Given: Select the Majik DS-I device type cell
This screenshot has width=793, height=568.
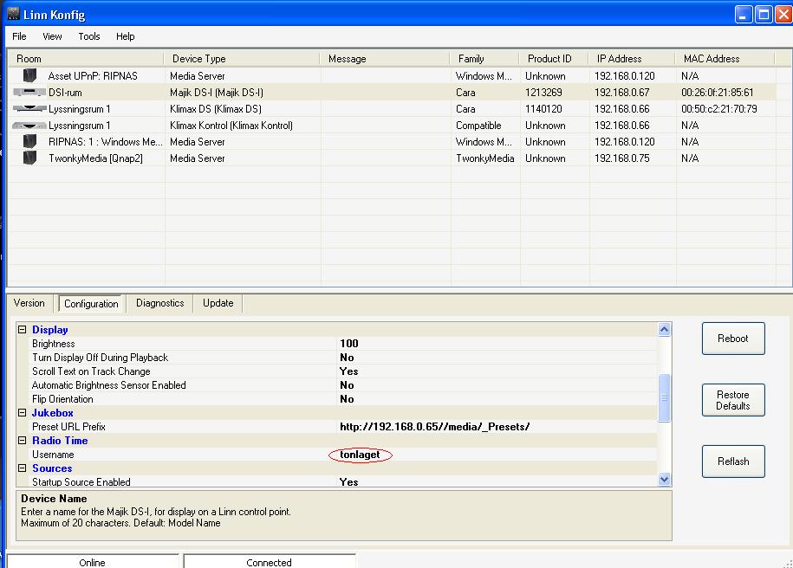Looking at the screenshot, I should coord(217,93).
